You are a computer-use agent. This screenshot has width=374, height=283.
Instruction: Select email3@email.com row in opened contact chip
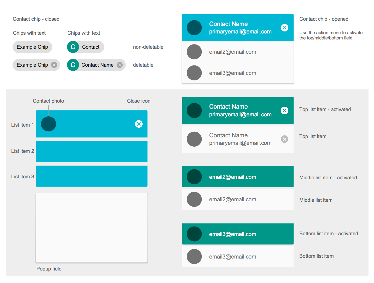(238, 73)
